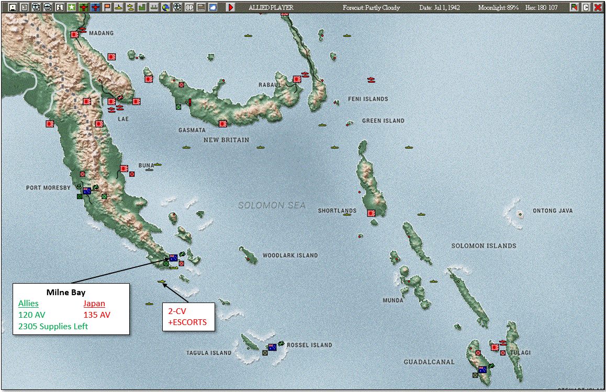Click the red plane on green icon
This screenshot has height=392, width=606.
pos(84,7)
